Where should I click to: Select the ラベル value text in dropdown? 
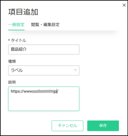17,70
